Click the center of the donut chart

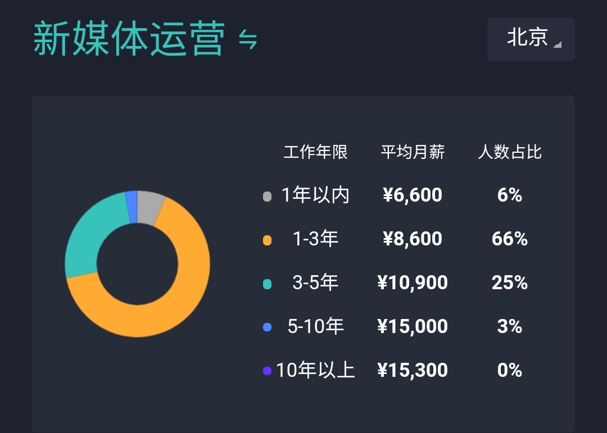pyautogui.click(x=138, y=264)
